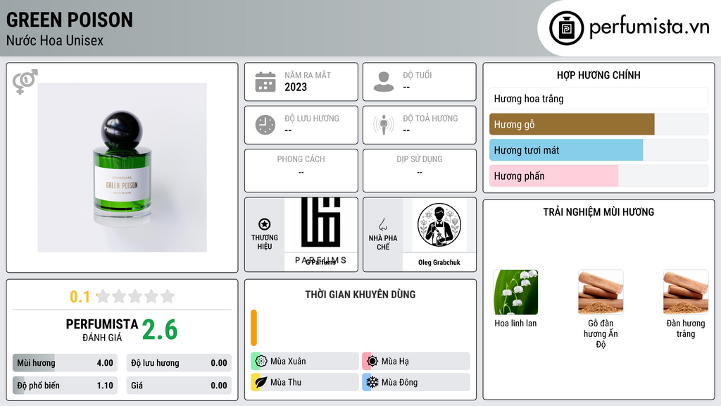Click the Oleg Grabchuk name link
This screenshot has height=406, width=721.
point(439,262)
